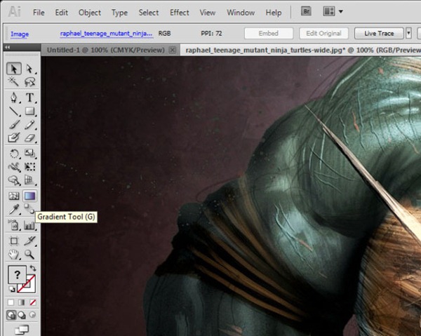Select the Eyedropper tool
The height and width of the screenshot is (336, 421).
coord(14,209)
